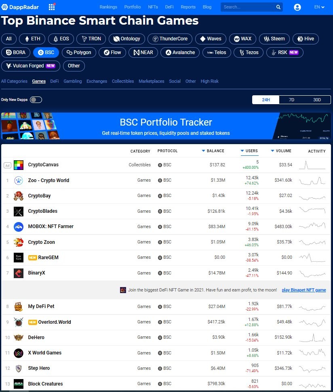Click the 12.43k users value for Zoo
Screen dimensions: 333x392
[x=252, y=178]
